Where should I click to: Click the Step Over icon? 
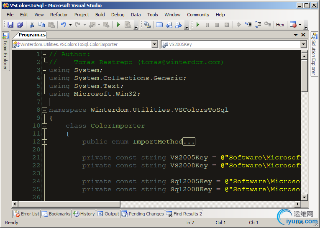coord(258,25)
